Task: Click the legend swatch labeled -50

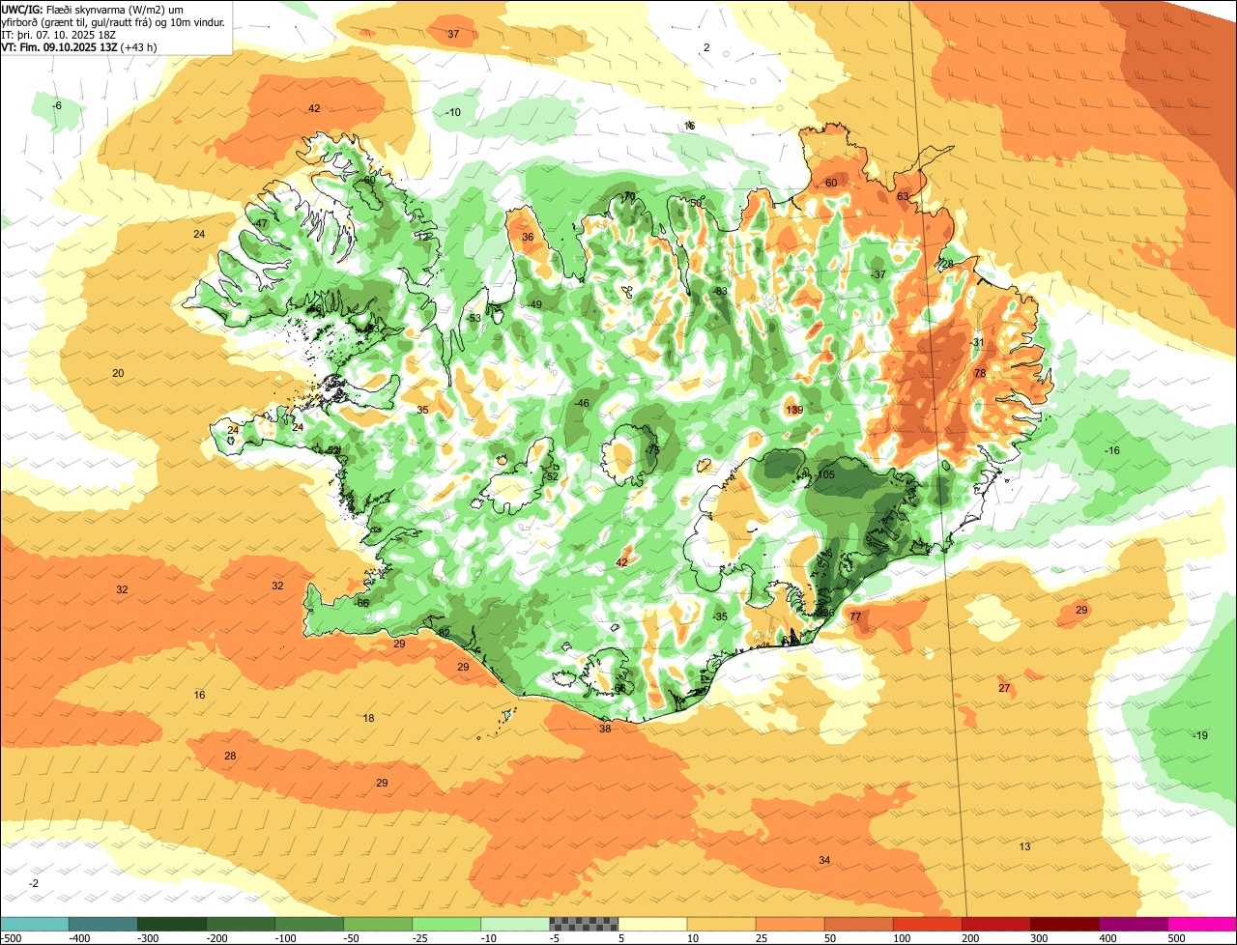Action: [x=378, y=924]
